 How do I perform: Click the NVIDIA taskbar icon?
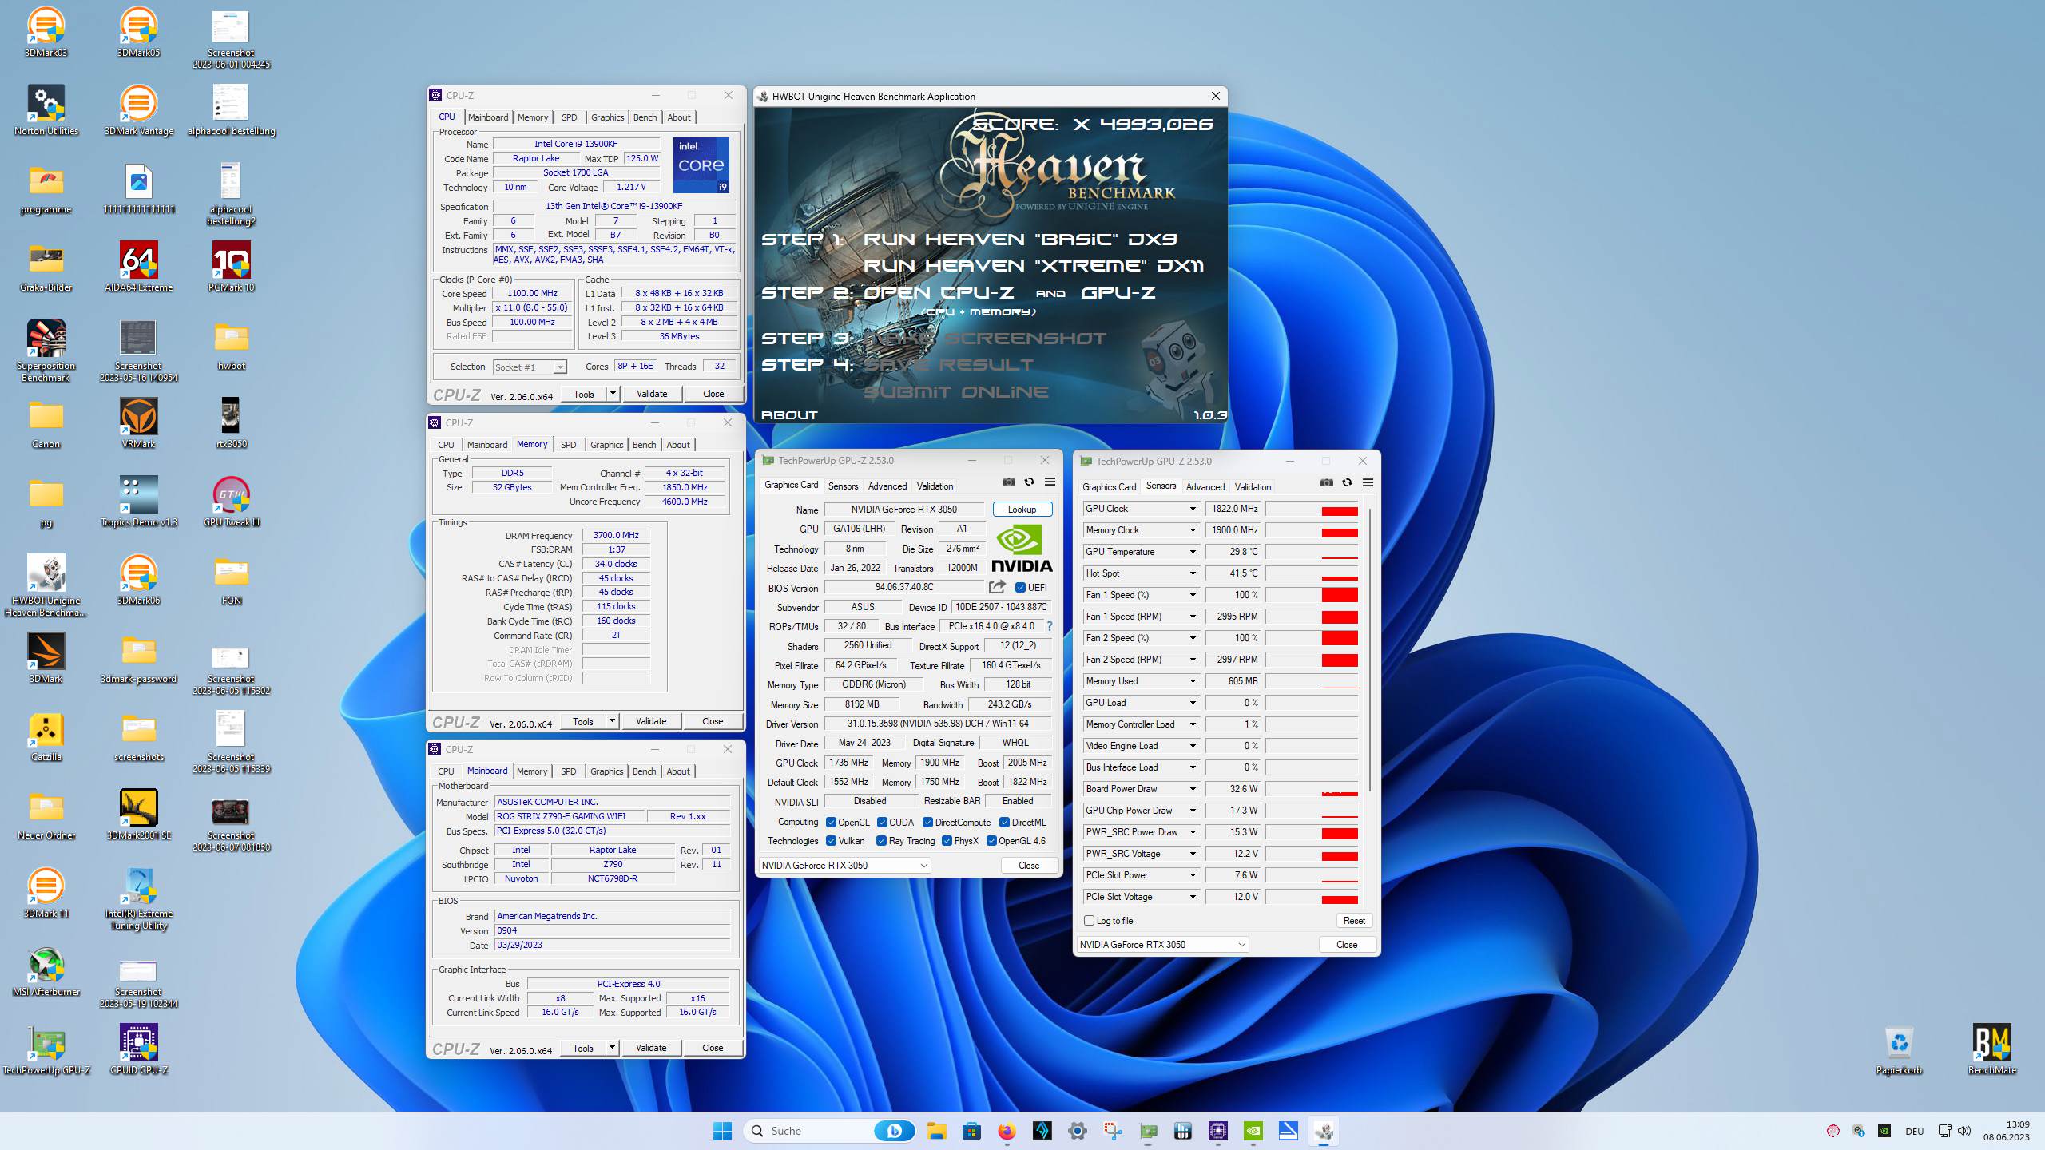(1253, 1131)
